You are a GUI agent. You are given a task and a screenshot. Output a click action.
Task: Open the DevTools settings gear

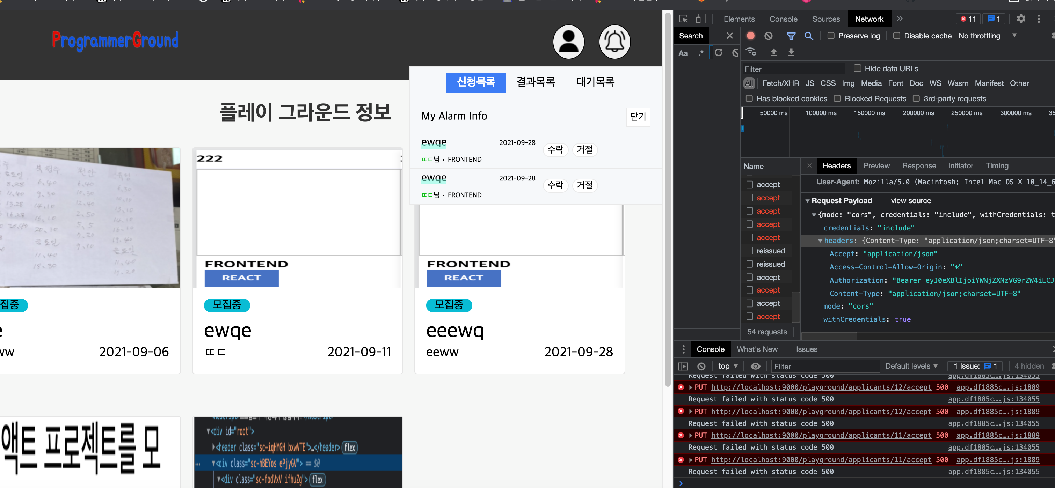click(1021, 19)
